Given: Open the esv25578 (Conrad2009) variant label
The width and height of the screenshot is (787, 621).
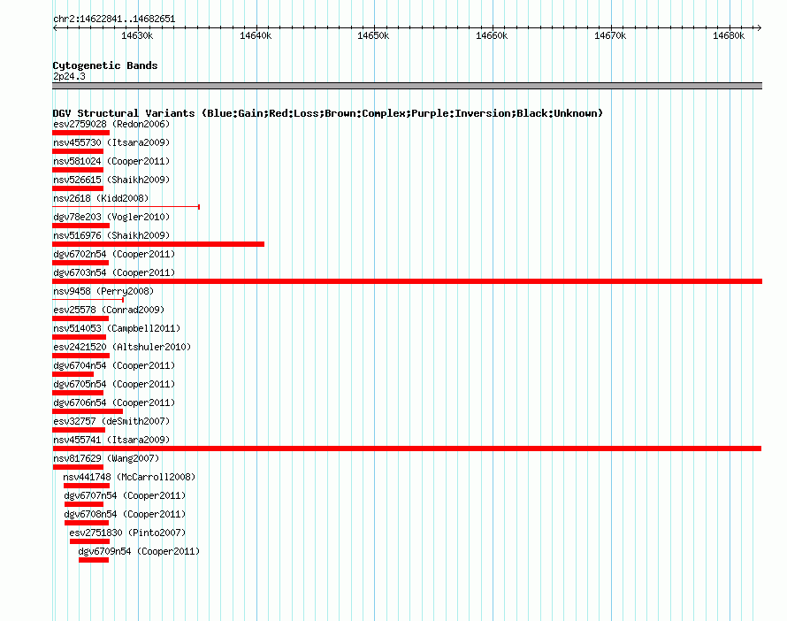Looking at the screenshot, I should coord(109,310).
